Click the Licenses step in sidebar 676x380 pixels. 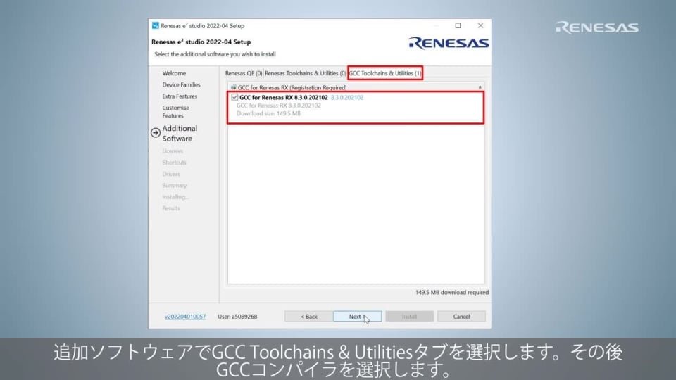point(173,151)
